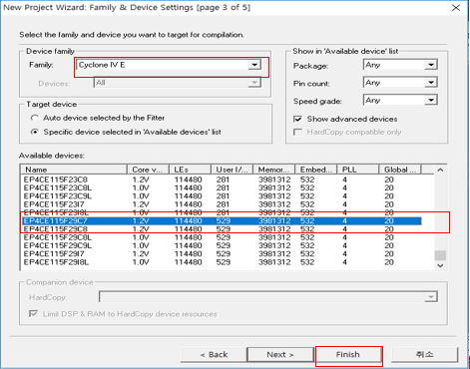Select device EP4CE115F29I7

[x=222, y=254]
